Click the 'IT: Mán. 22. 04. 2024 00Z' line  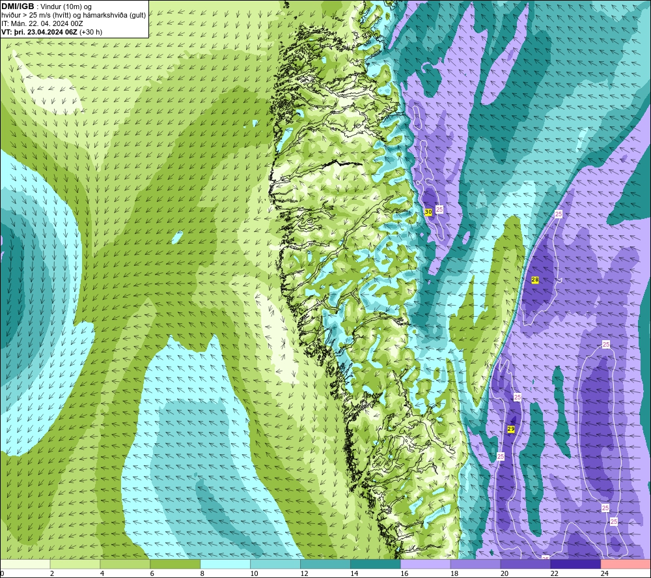pyautogui.click(x=42, y=23)
